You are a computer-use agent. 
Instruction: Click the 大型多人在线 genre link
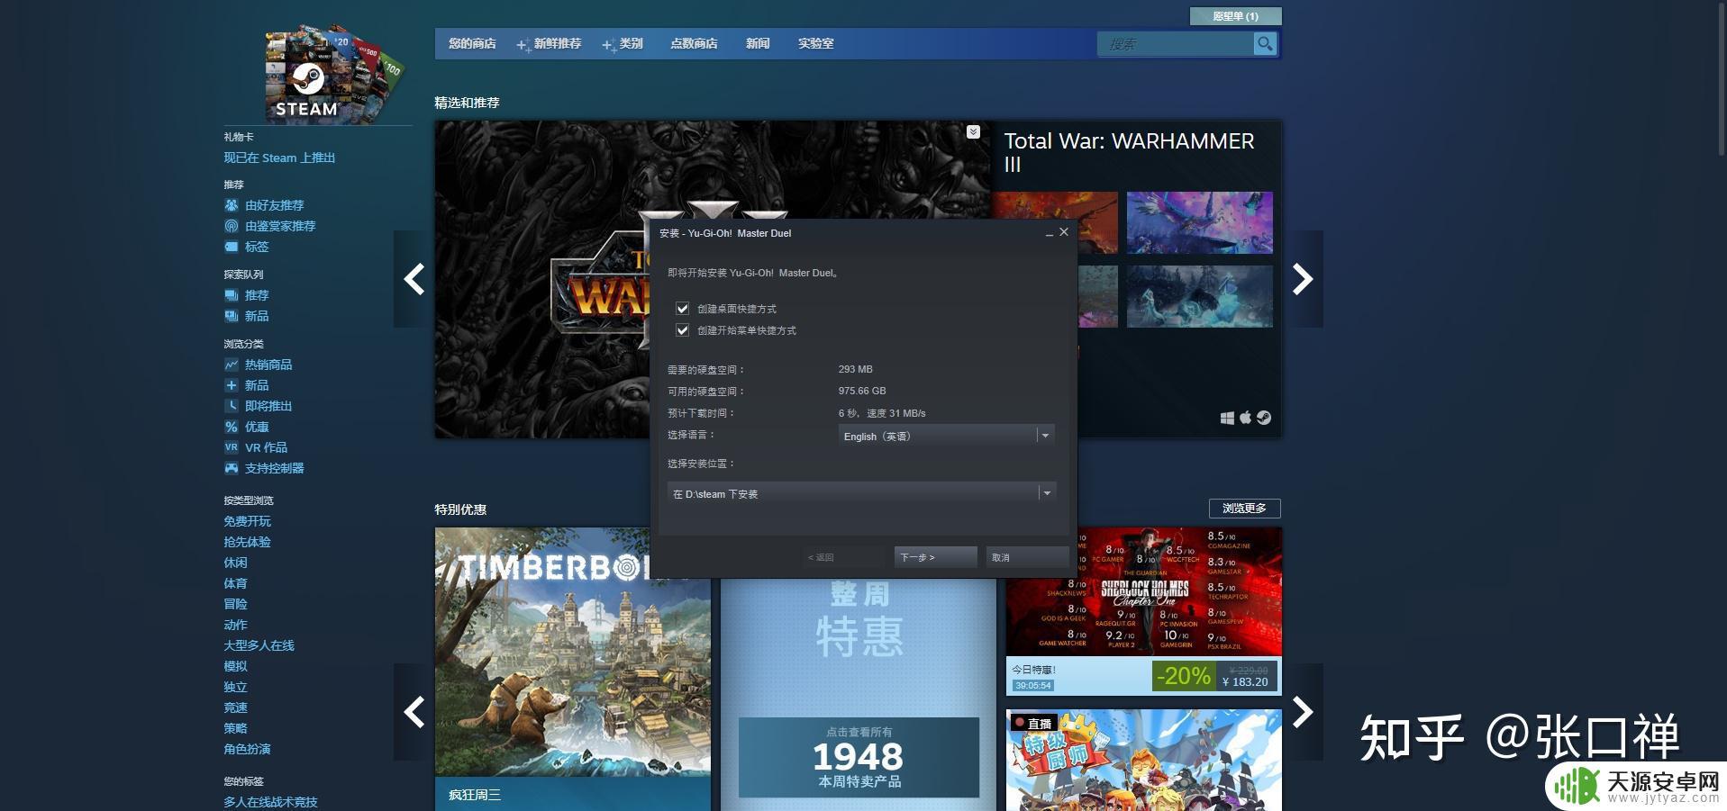point(259,645)
